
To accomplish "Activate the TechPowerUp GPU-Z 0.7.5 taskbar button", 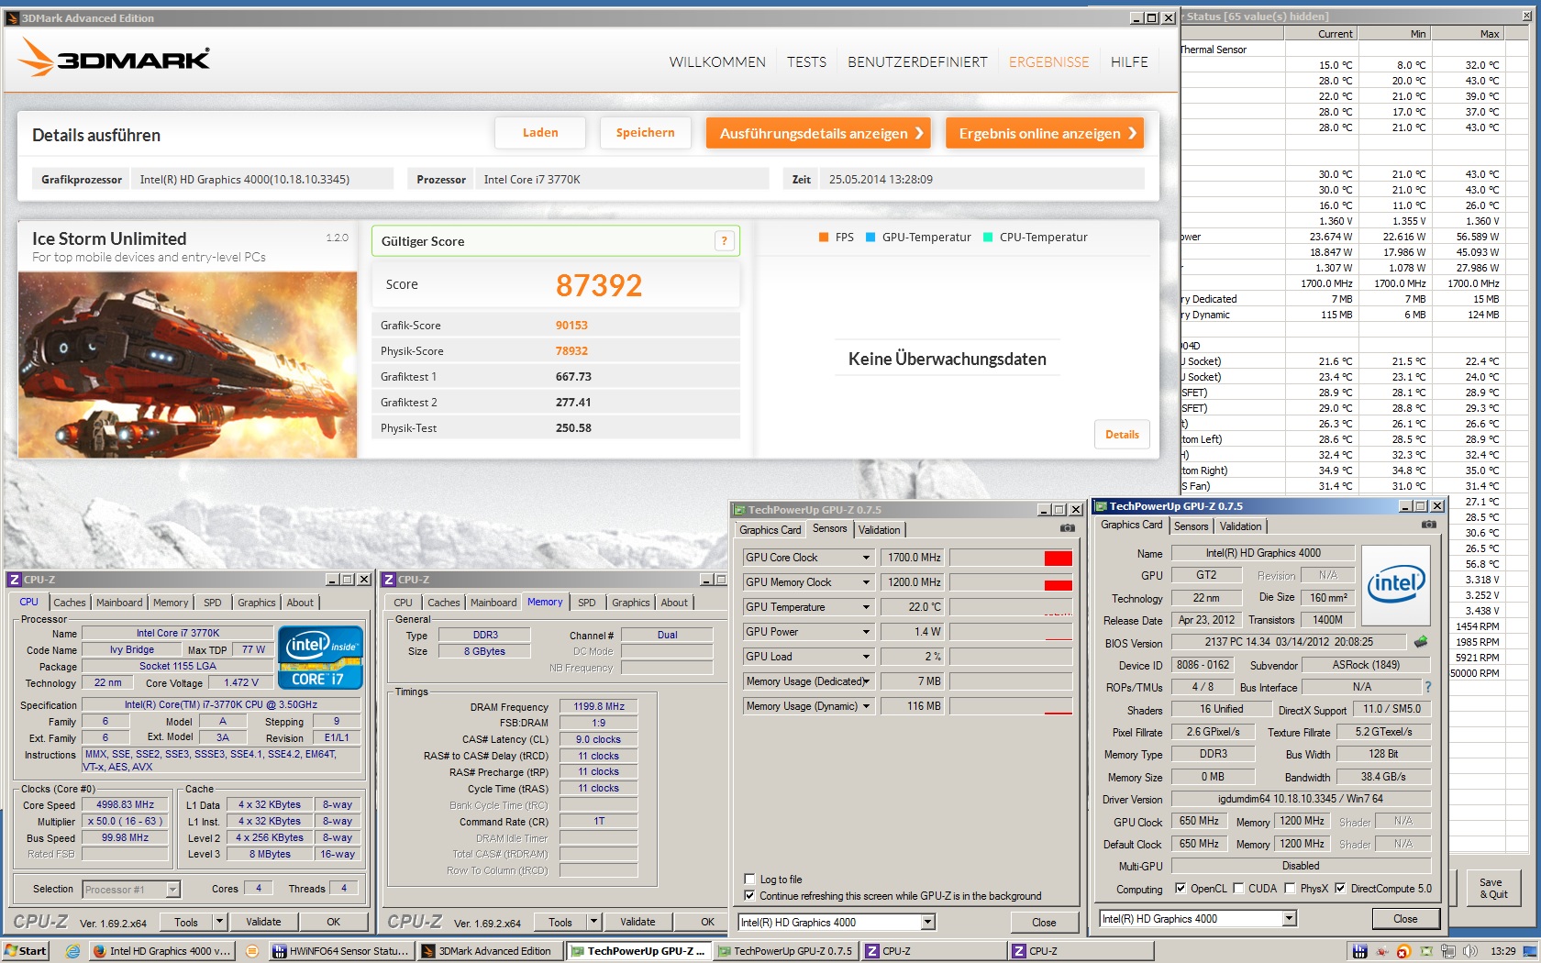I will (786, 951).
